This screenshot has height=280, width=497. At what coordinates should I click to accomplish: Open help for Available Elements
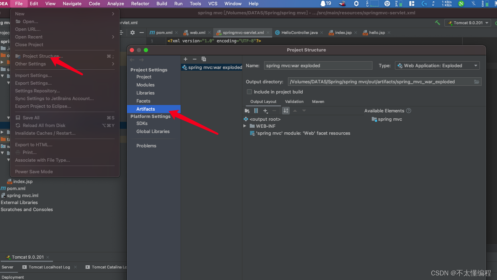[409, 111]
